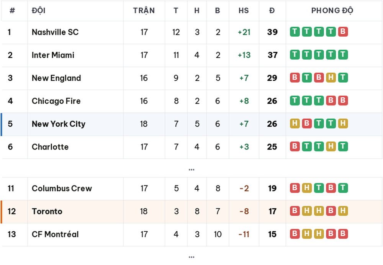Click CF Montréal's last red B badge
This screenshot has height=265, width=383.
click(x=343, y=234)
